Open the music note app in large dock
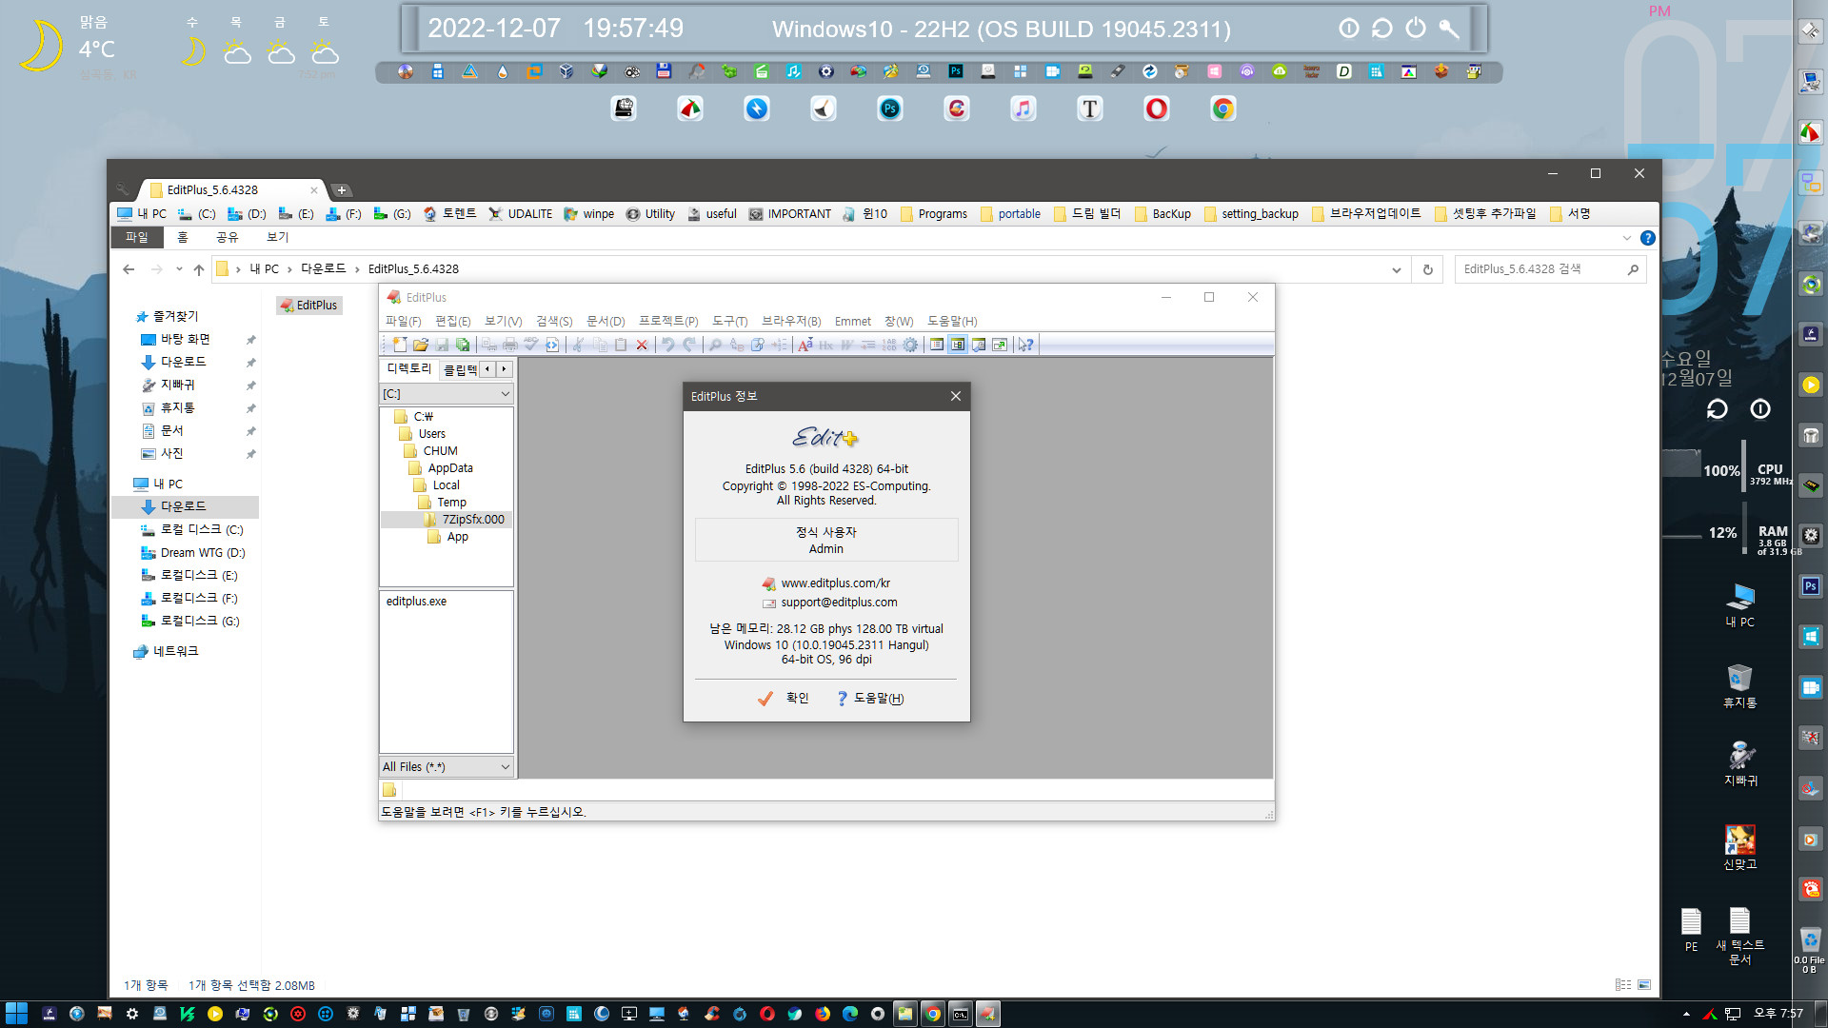1828x1028 pixels. [1023, 109]
